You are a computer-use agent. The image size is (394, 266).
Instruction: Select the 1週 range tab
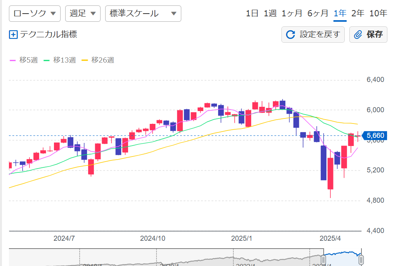pyautogui.click(x=270, y=13)
